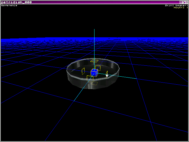Screen dimensions: 189x142
Task: Click the 'Skin: beaker1' text
Action: [176, 5]
